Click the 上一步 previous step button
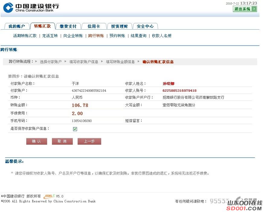This screenshot has width=264, height=212. (89, 141)
